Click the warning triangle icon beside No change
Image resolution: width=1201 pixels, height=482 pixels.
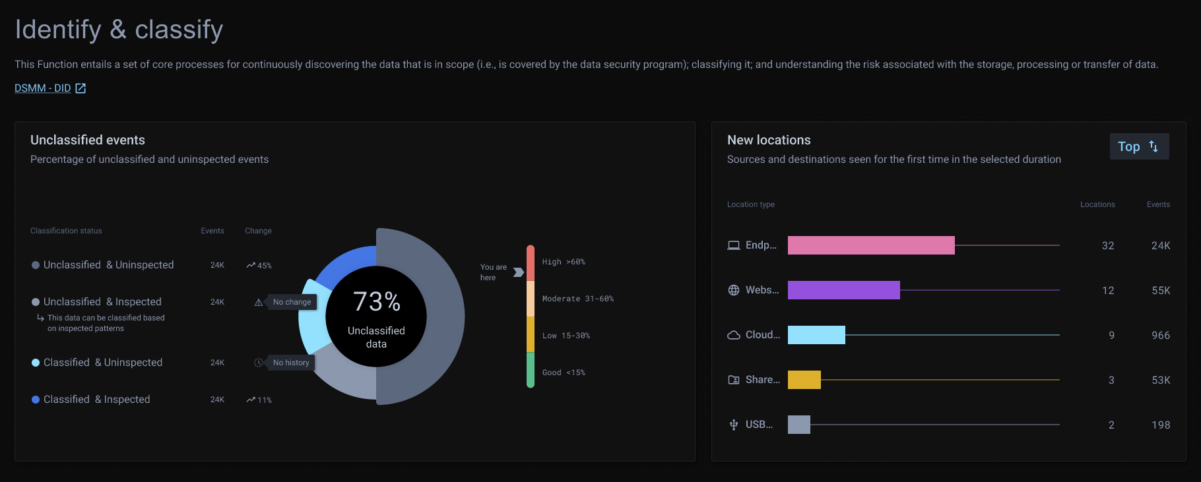point(259,302)
